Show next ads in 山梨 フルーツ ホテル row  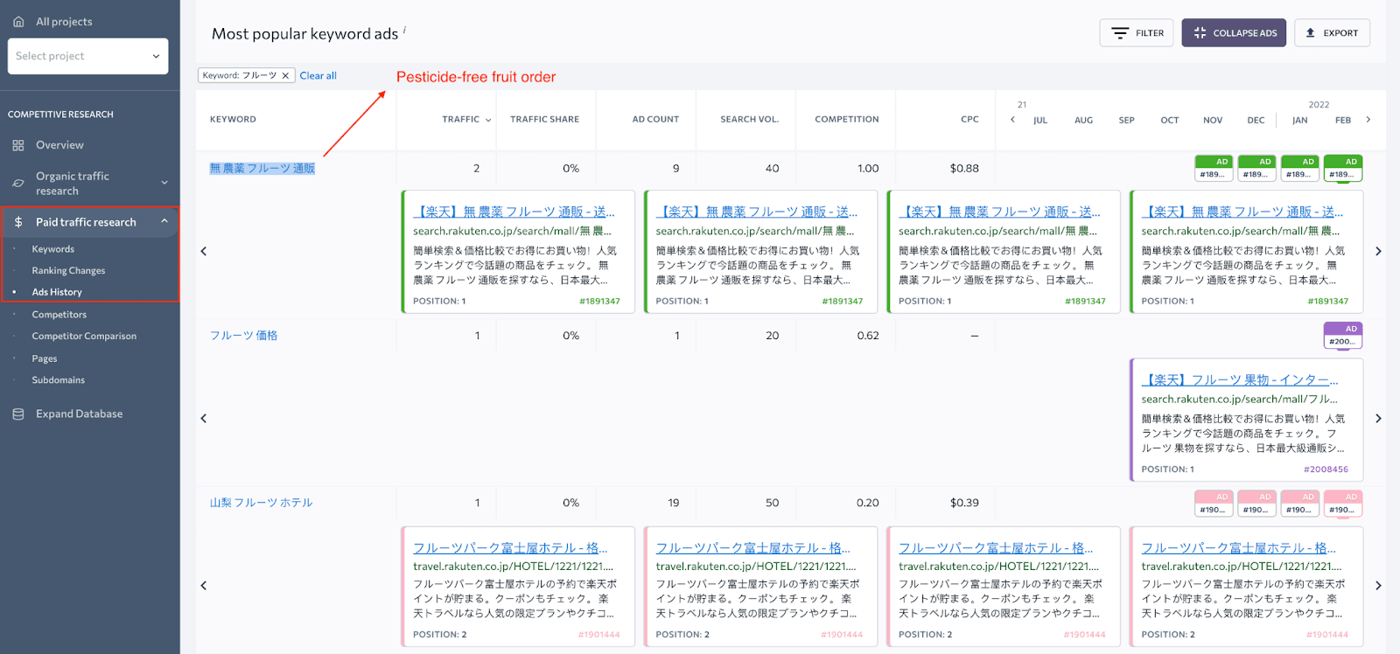click(x=1378, y=585)
